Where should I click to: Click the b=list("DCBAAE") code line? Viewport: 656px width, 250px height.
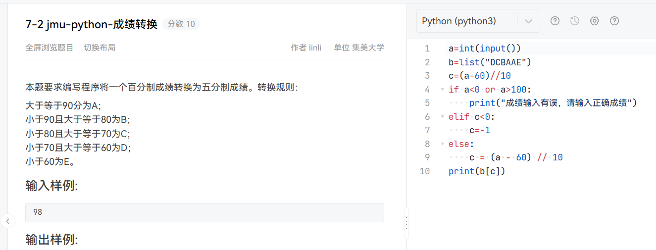pos(489,62)
